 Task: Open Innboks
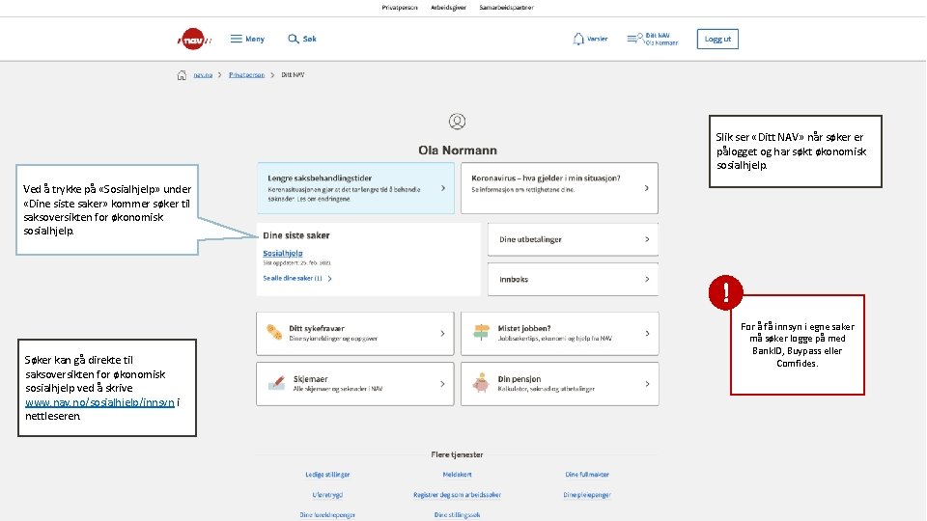coord(573,279)
